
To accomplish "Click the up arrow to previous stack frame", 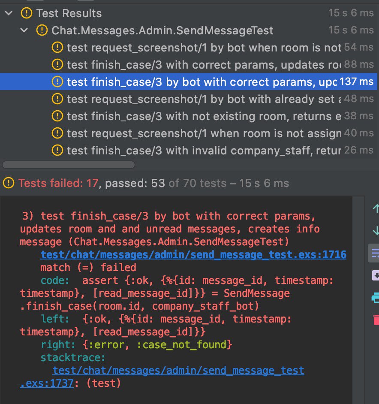I will click(x=376, y=208).
